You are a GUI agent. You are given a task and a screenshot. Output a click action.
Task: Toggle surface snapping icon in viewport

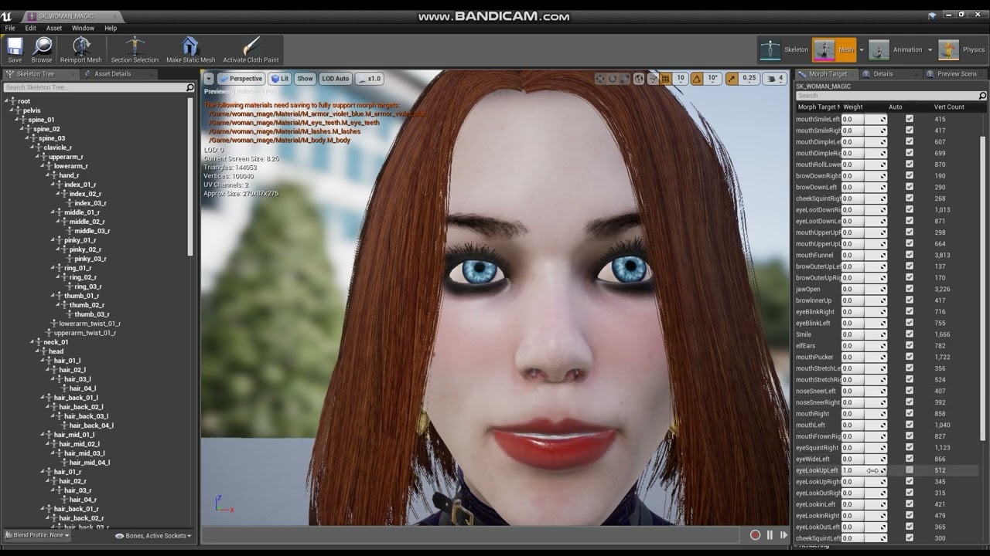point(653,79)
